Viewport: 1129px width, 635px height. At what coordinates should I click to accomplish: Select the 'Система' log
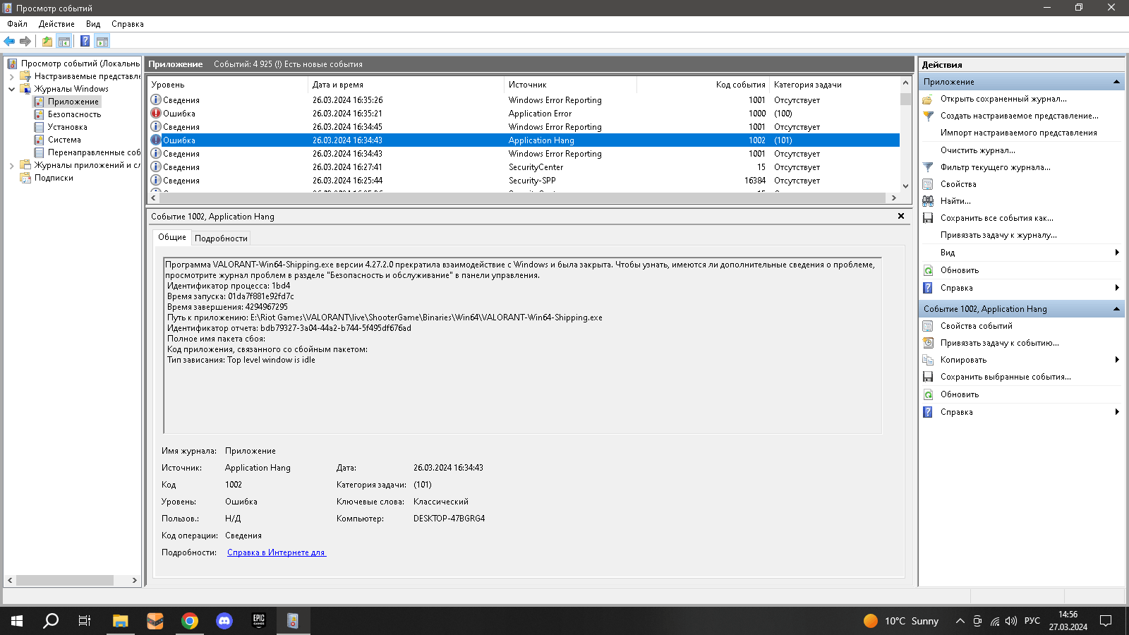tap(64, 140)
